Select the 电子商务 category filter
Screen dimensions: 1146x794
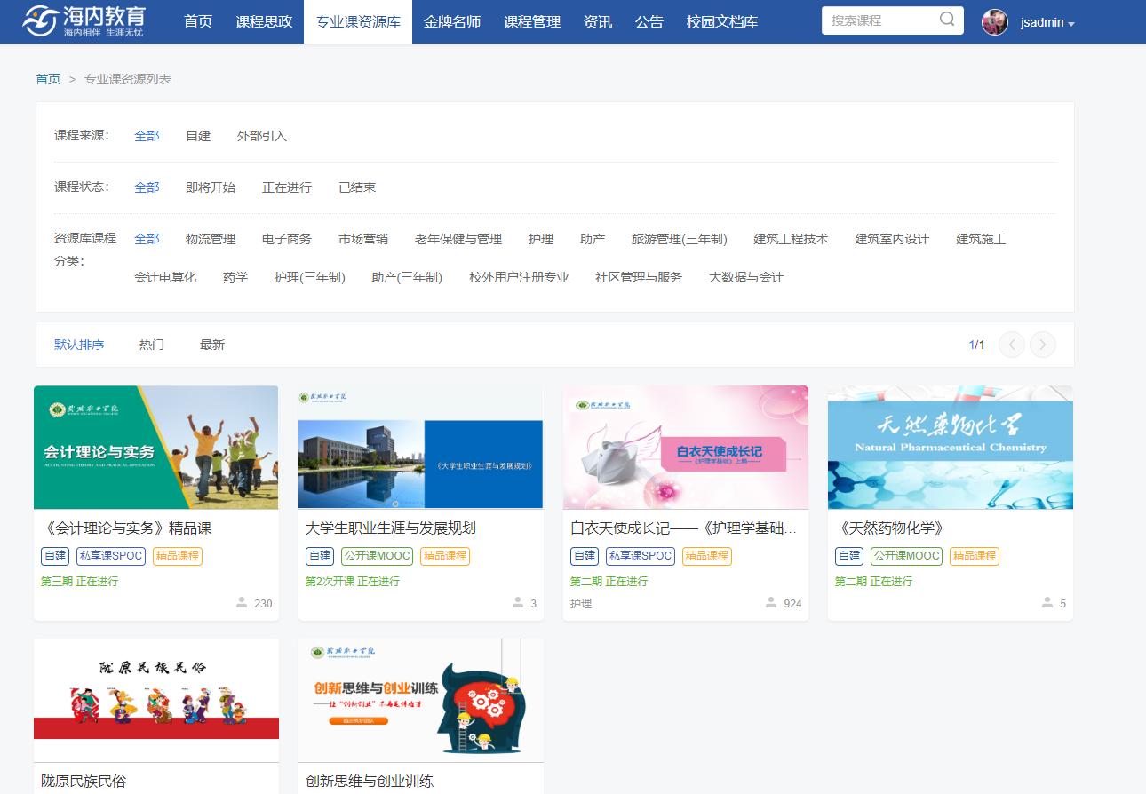click(x=287, y=239)
